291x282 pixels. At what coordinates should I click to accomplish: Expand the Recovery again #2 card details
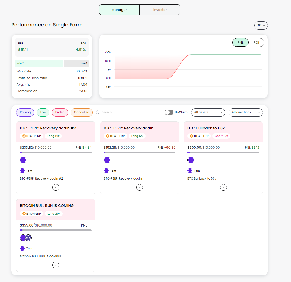tap(56, 187)
